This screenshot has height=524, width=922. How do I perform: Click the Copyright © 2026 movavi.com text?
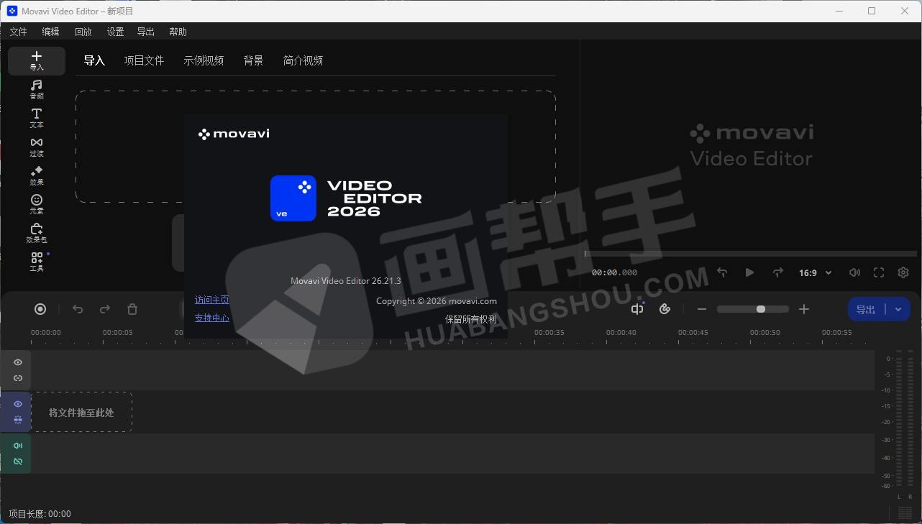pyautogui.click(x=437, y=301)
